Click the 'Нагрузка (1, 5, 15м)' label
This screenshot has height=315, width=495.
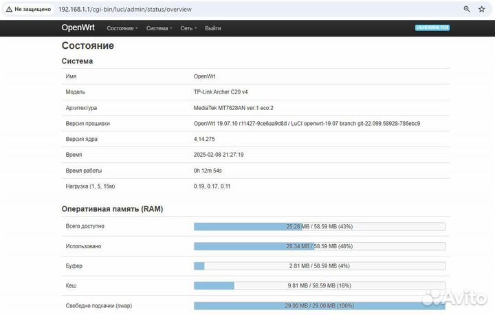[90, 186]
